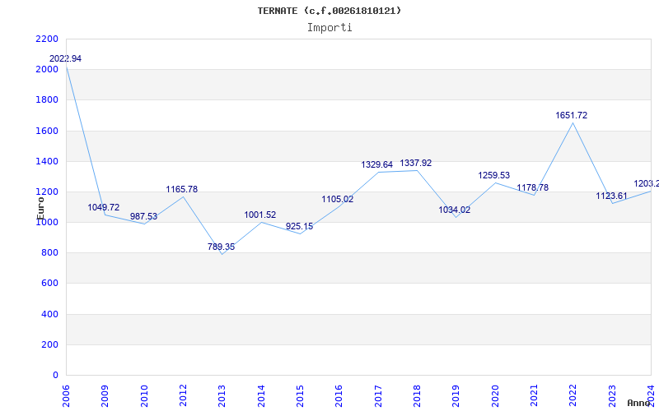Select data label 987.53

pos(143,217)
